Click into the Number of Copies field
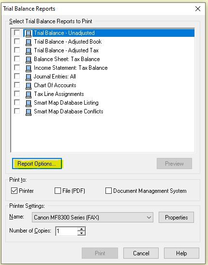This screenshot has width=208, height=265. click(67, 231)
